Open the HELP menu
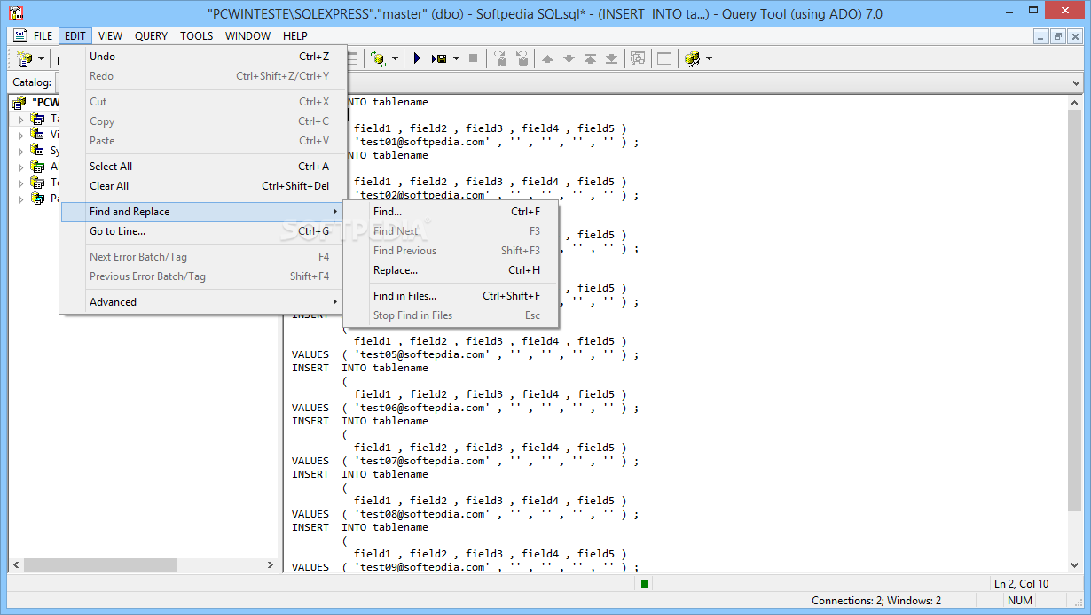 pos(295,35)
